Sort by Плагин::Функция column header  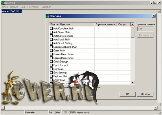coord(72,24)
